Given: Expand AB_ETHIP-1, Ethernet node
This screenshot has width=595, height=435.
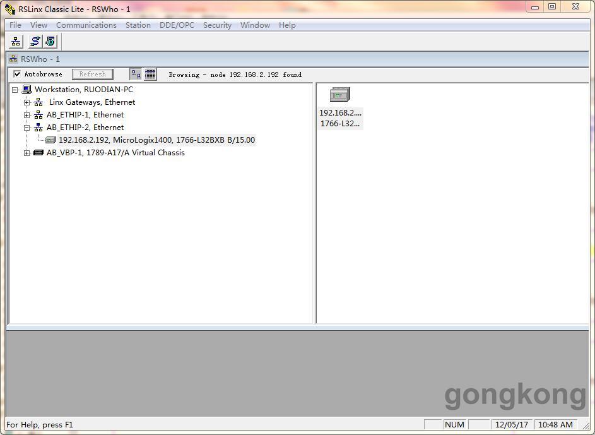Looking at the screenshot, I should (x=27, y=115).
